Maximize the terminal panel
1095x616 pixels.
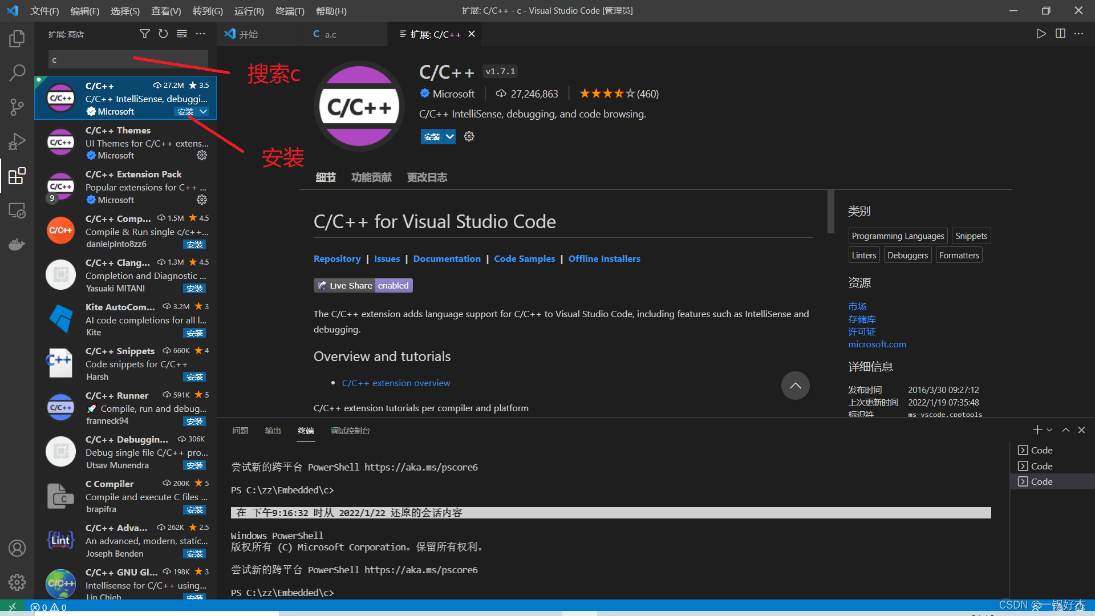tap(1065, 430)
